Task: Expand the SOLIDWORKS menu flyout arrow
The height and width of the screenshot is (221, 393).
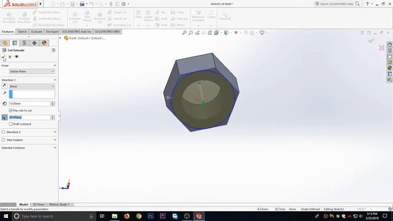Action: [x=41, y=4]
